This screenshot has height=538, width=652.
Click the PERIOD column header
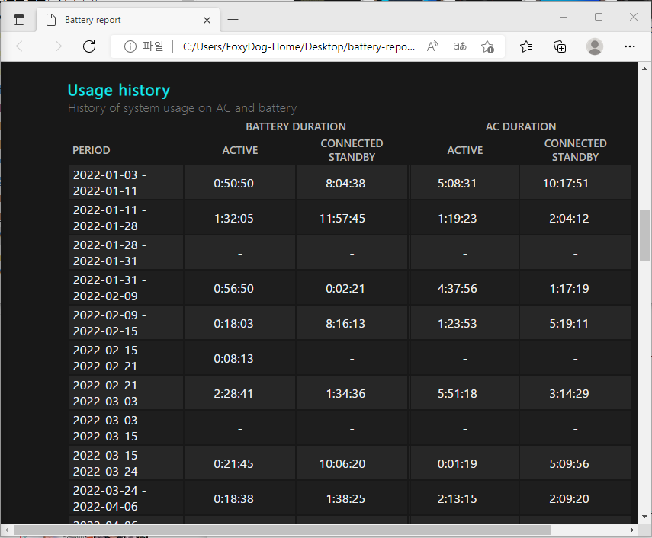(91, 150)
